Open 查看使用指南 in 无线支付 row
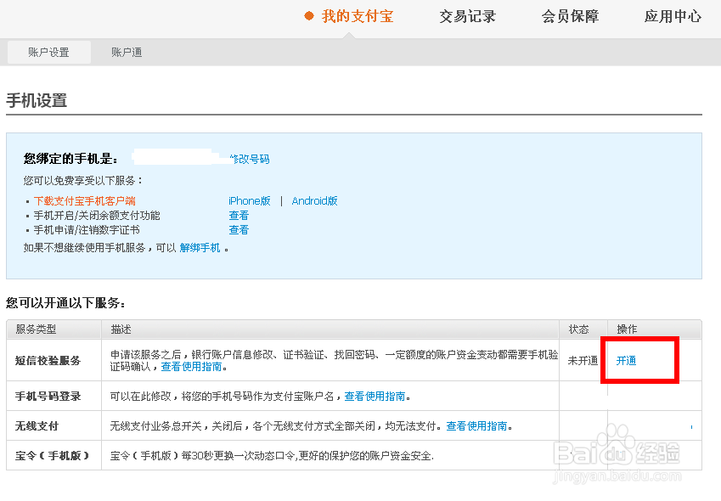Screen dimensions: 721x501 (x=476, y=426)
